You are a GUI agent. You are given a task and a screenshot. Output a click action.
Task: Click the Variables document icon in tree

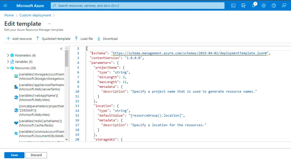12,62
